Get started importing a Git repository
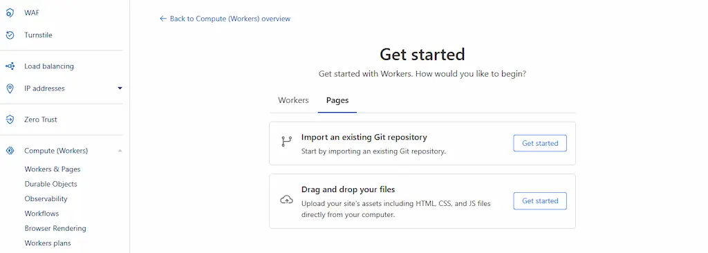The width and height of the screenshot is (708, 253). click(x=540, y=143)
